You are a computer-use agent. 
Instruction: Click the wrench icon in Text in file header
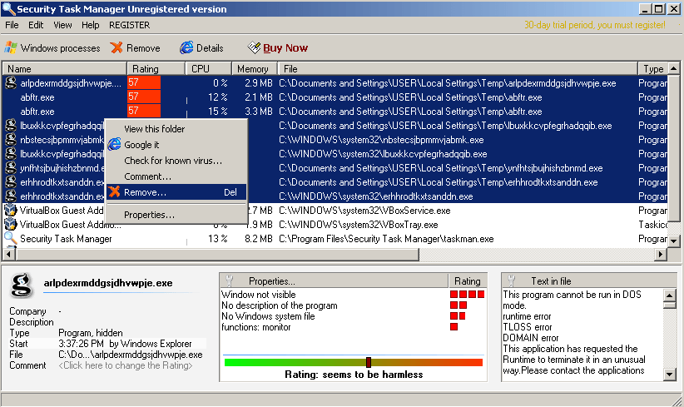[511, 281]
